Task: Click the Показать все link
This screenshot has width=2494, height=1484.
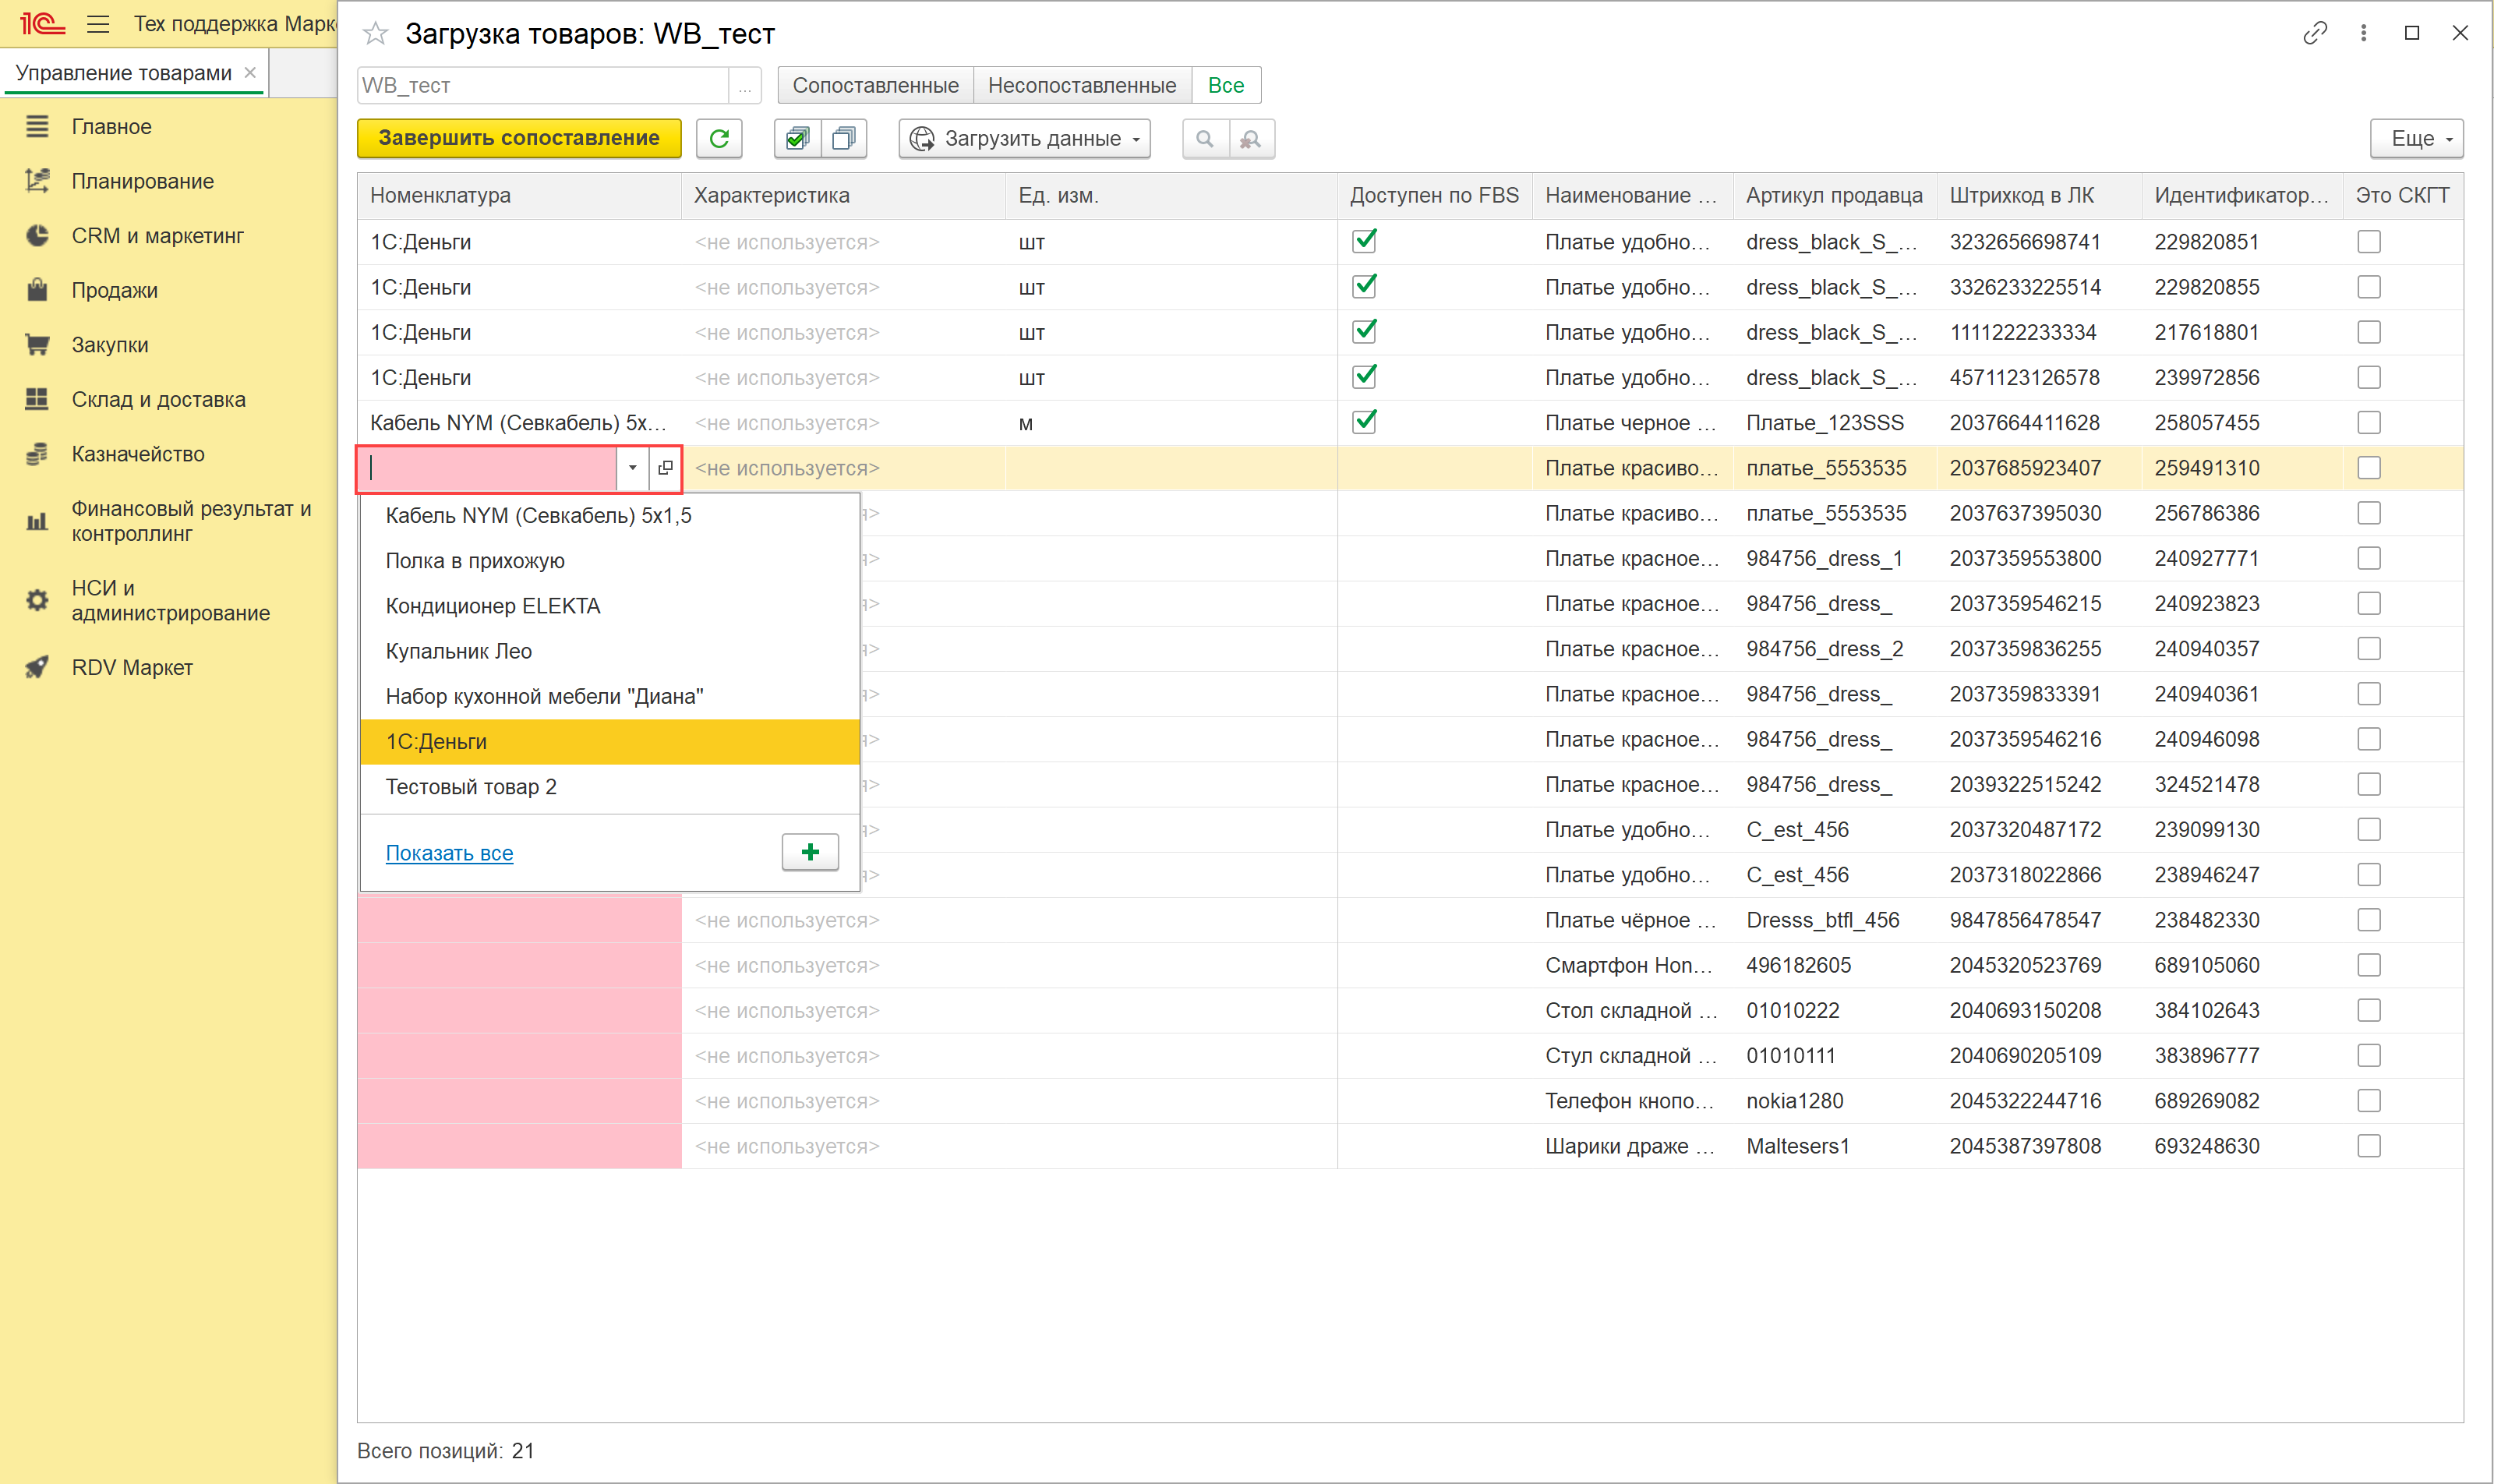Action: click(449, 853)
